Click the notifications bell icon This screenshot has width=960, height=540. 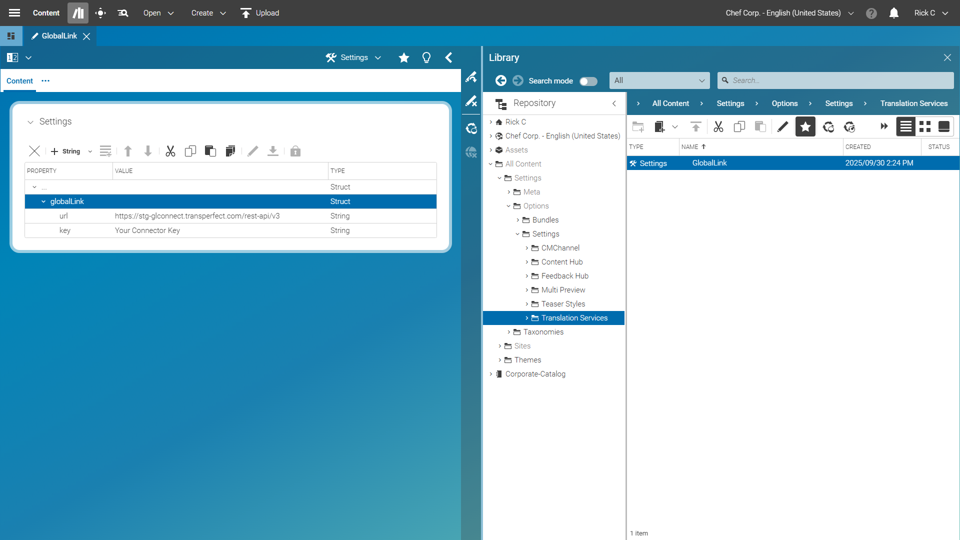pos(894,13)
